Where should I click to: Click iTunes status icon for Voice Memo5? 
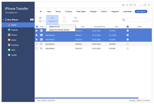coord(128,48)
